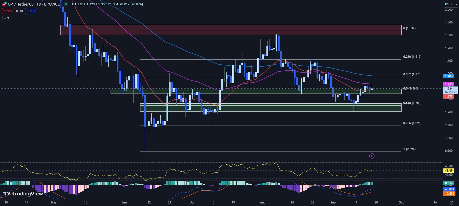Select the Fibonacci label 0.382 (1.475)
Image resolution: width=459 pixels, height=206 pixels.
pyautogui.click(x=412, y=74)
